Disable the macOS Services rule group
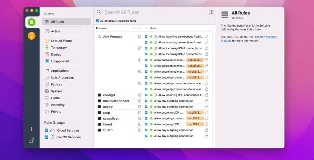This screenshot has height=160, width=314. click(x=46, y=137)
